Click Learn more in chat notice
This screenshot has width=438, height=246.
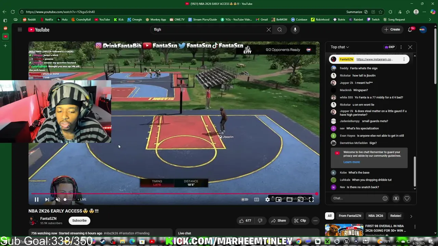(x=351, y=162)
